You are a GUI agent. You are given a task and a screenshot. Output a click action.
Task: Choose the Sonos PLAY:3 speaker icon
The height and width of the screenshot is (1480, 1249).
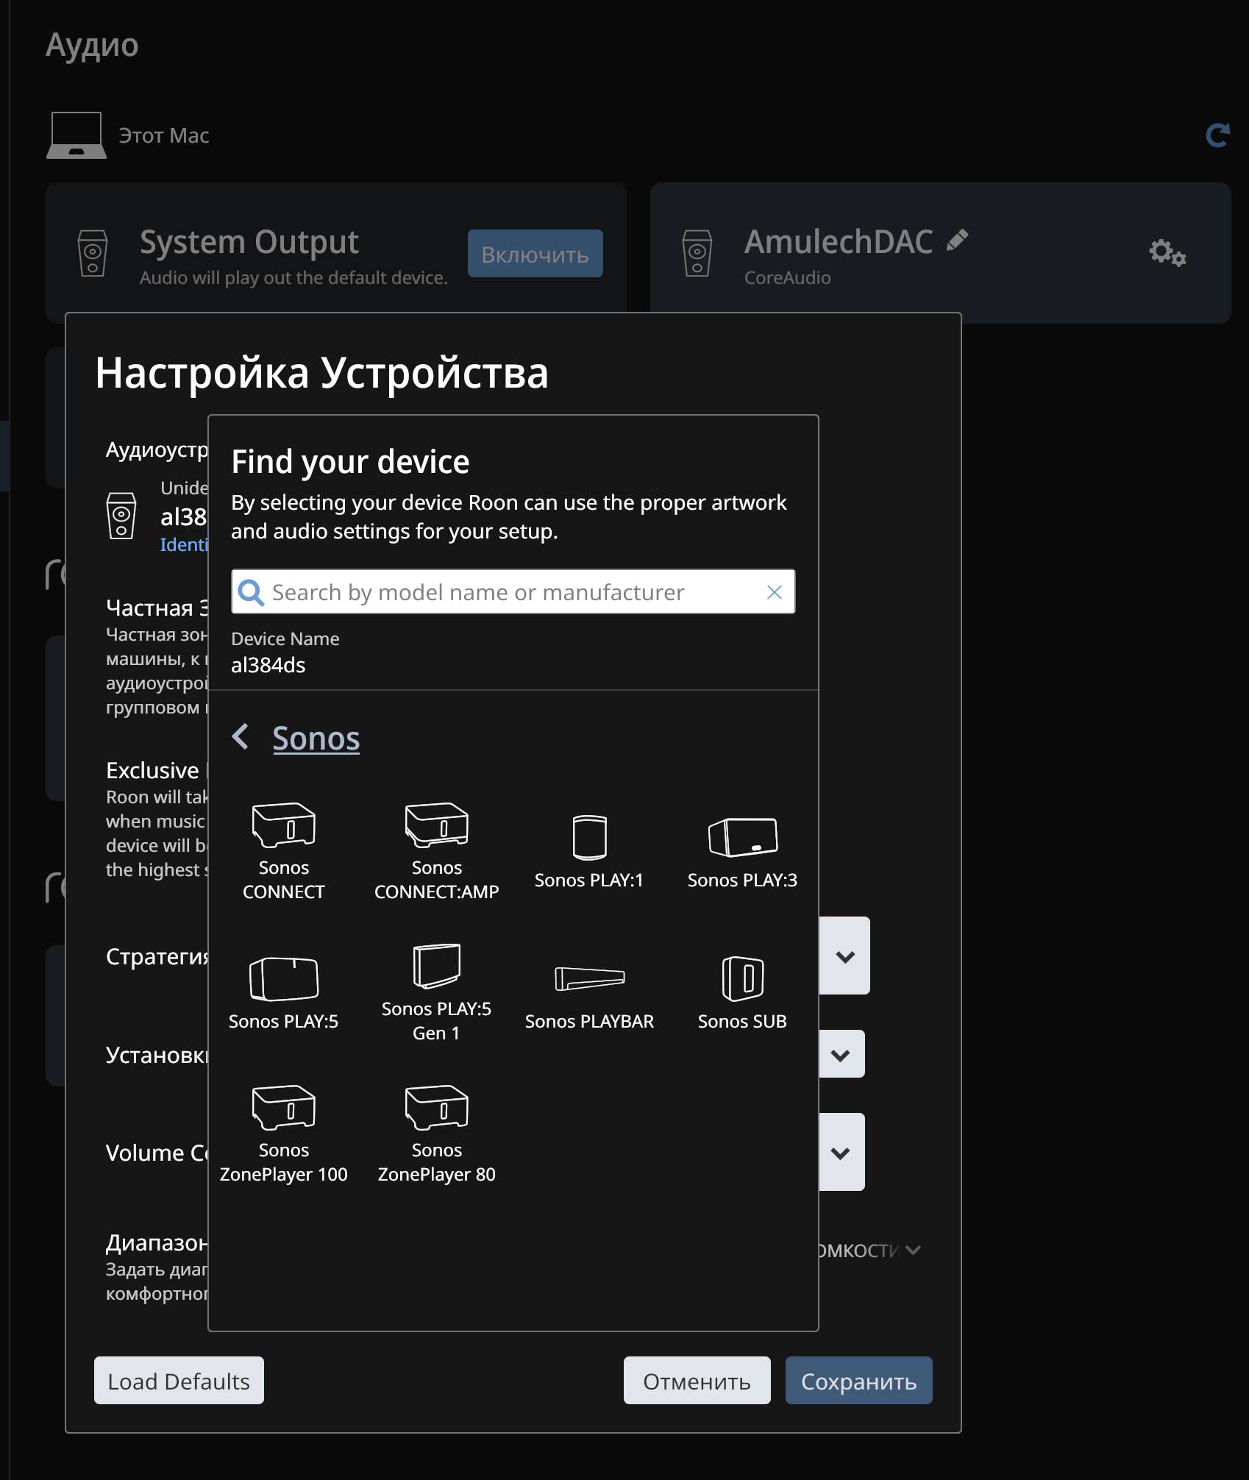point(742,837)
